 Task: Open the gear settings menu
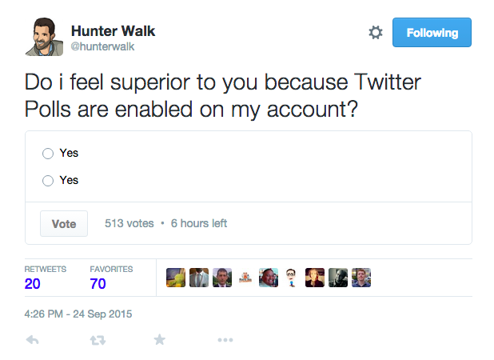(x=375, y=33)
